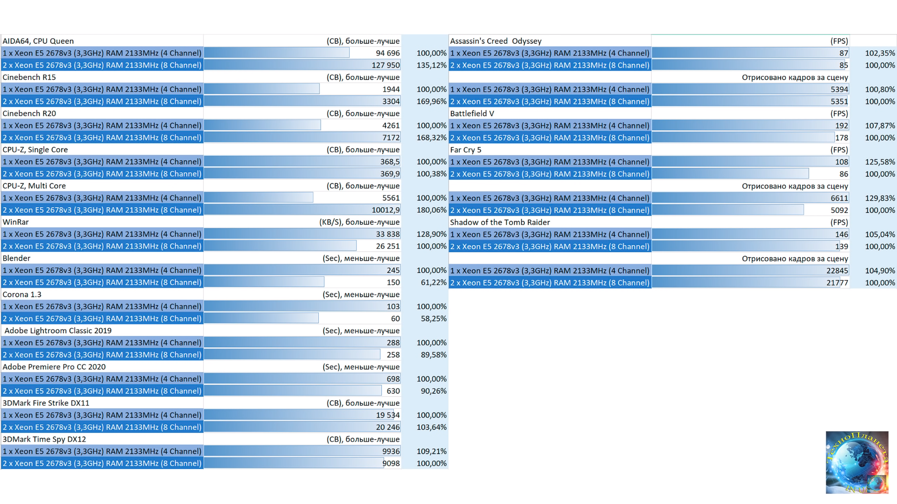Select the Blender time "150"
Viewport: 897px width, 504px height.
pos(393,282)
